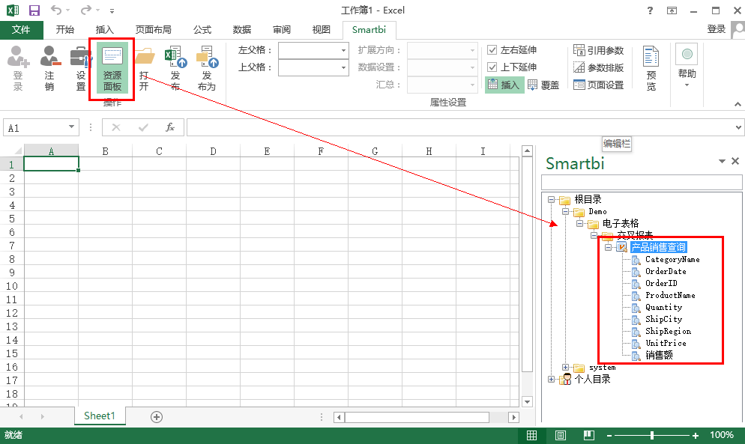Expand the 个人目录 tree node

[x=551, y=379]
